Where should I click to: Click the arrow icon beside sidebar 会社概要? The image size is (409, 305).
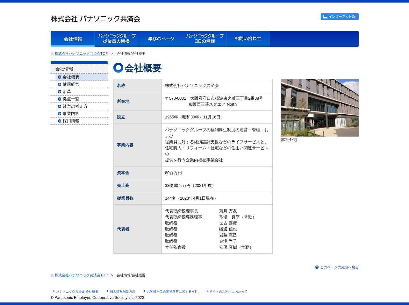pos(60,77)
